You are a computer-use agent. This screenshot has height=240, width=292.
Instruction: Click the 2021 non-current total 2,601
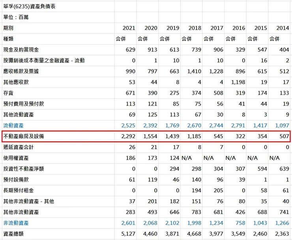(128, 223)
